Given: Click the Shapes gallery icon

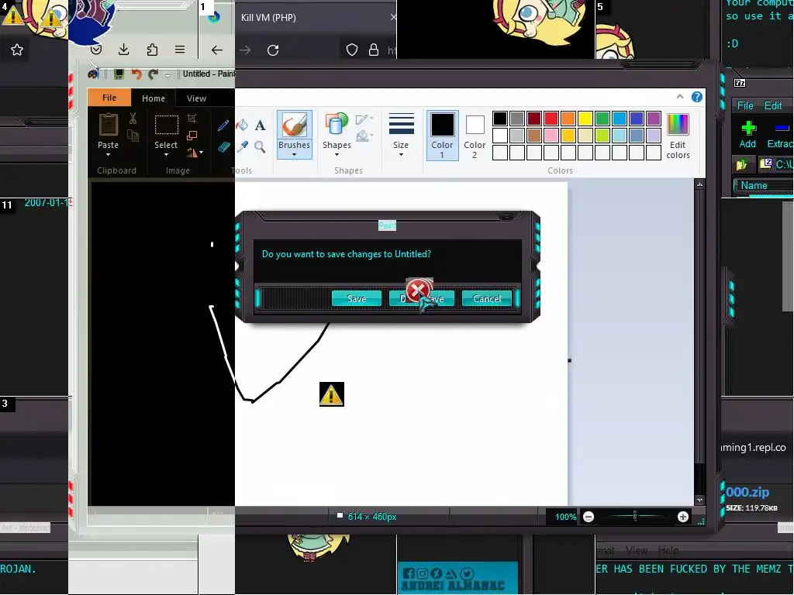Looking at the screenshot, I should [x=337, y=125].
